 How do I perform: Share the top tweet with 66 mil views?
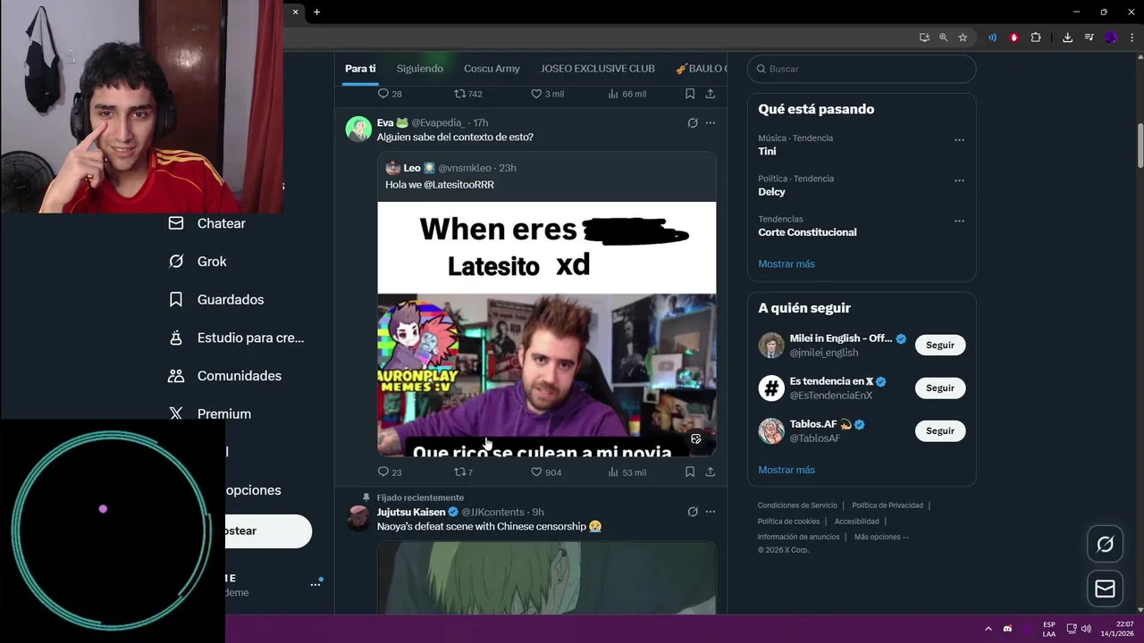pos(711,94)
